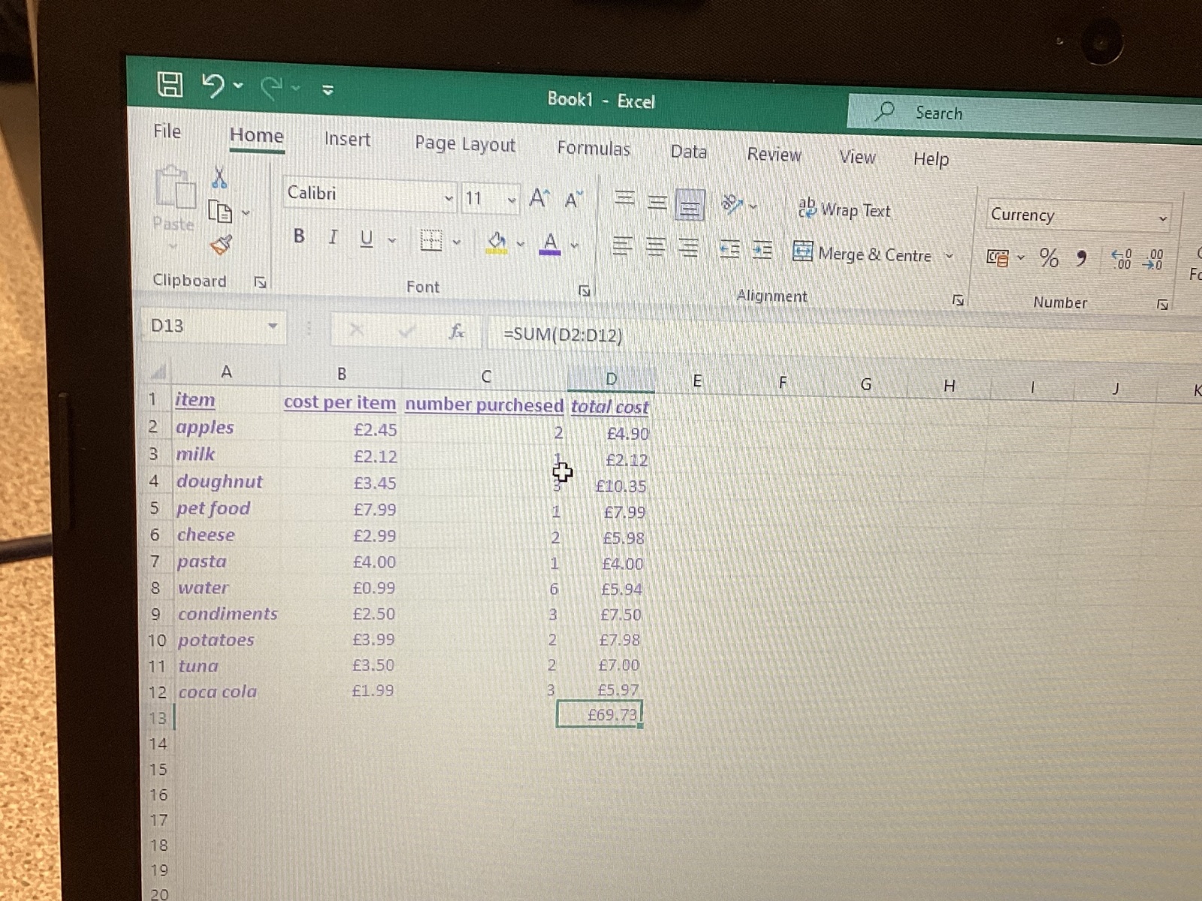This screenshot has width=1202, height=901.
Task: Switch to the Insert tab
Action: [x=347, y=140]
